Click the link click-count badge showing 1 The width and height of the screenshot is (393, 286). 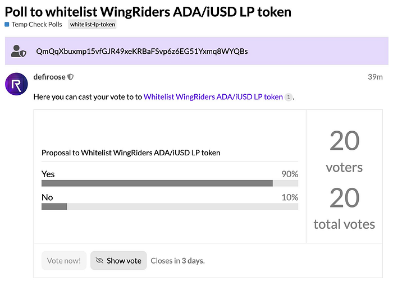tap(289, 97)
